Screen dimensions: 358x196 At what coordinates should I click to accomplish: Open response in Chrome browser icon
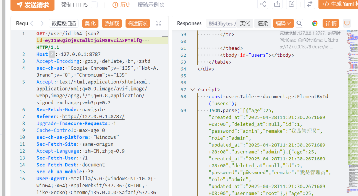315,23
